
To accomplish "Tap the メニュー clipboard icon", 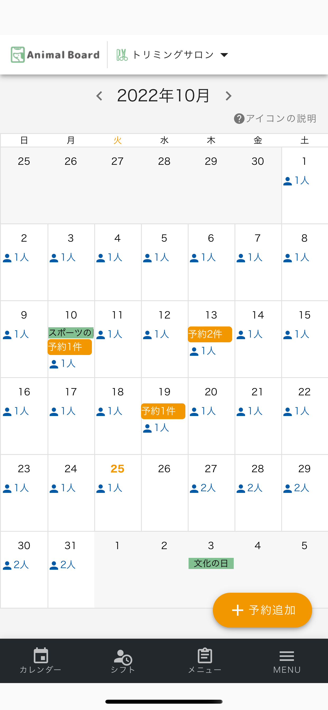I will pyautogui.click(x=205, y=655).
